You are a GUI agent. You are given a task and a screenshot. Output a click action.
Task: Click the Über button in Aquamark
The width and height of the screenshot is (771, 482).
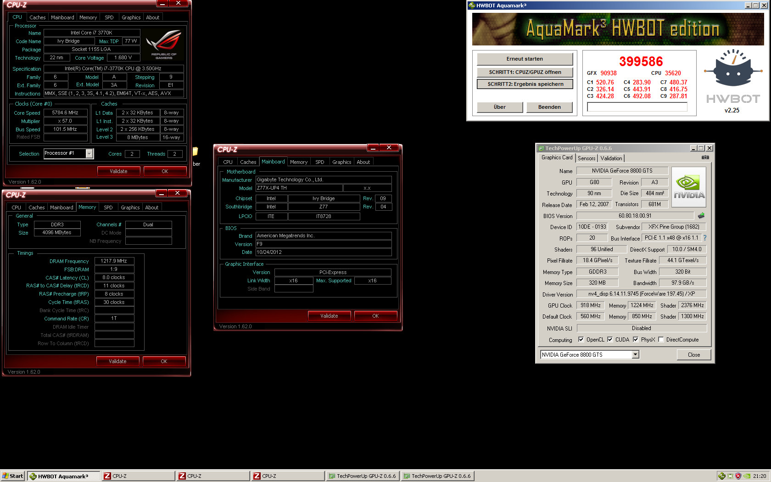click(500, 107)
